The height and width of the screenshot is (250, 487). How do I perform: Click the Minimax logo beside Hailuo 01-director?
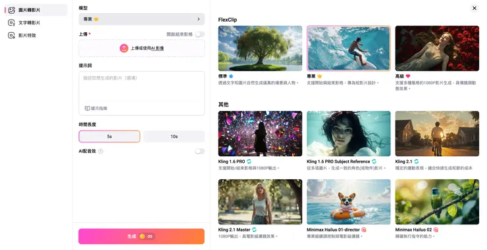364,230
